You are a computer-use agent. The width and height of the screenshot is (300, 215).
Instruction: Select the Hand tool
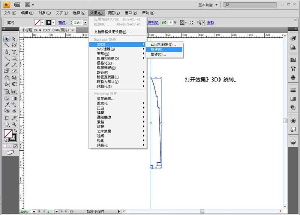click(7, 124)
